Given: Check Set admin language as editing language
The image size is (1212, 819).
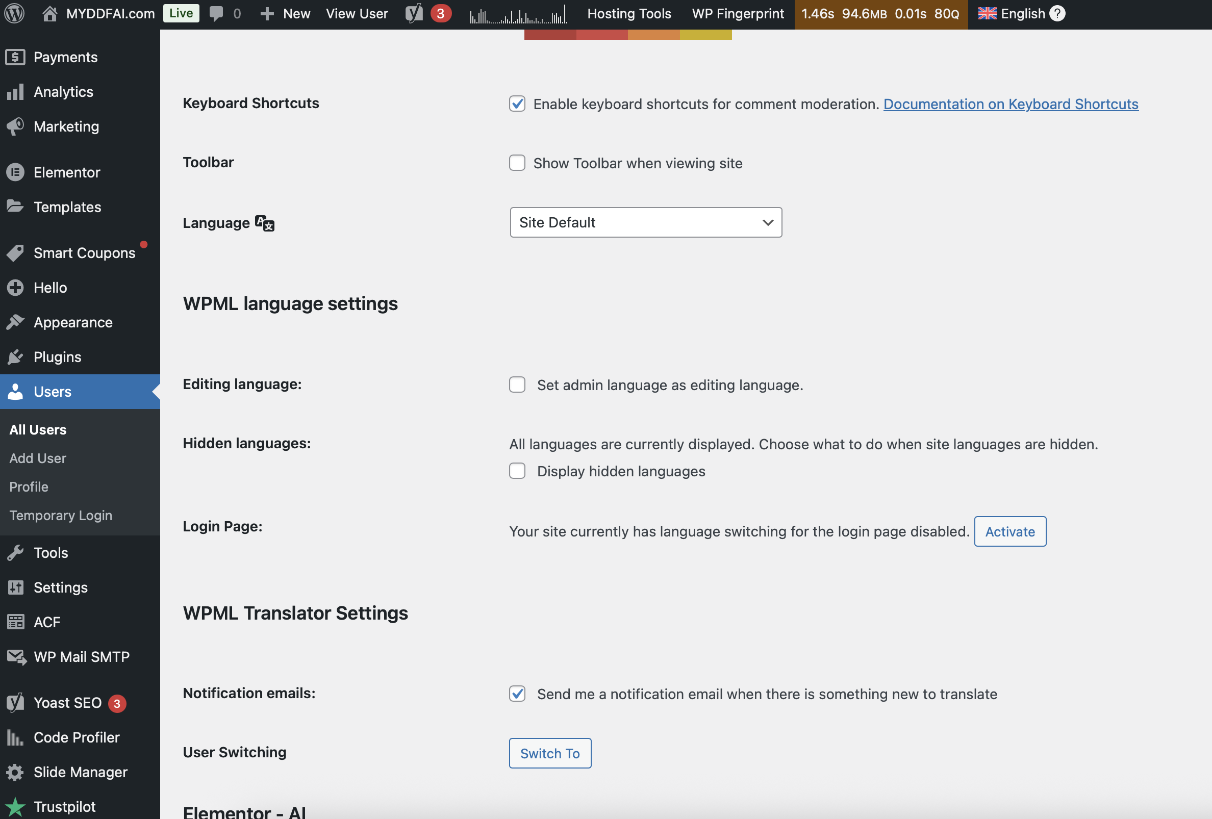Looking at the screenshot, I should pos(517,385).
